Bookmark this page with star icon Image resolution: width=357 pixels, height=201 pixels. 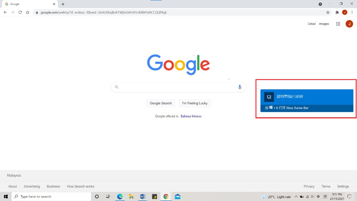[328, 13]
